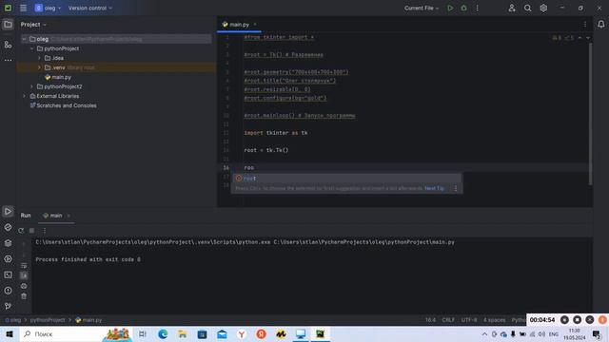Viewport: 609px width, 342px height.
Task: Click the Next Tip link
Action: coord(434,188)
